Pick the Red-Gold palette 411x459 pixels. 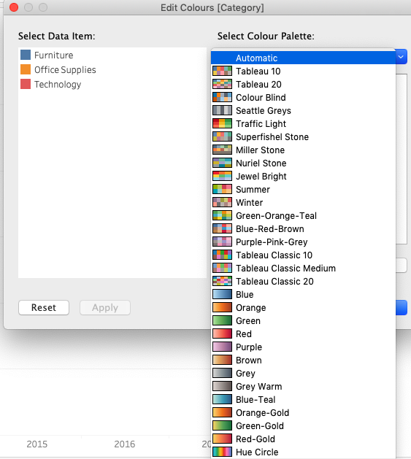[x=303, y=439]
